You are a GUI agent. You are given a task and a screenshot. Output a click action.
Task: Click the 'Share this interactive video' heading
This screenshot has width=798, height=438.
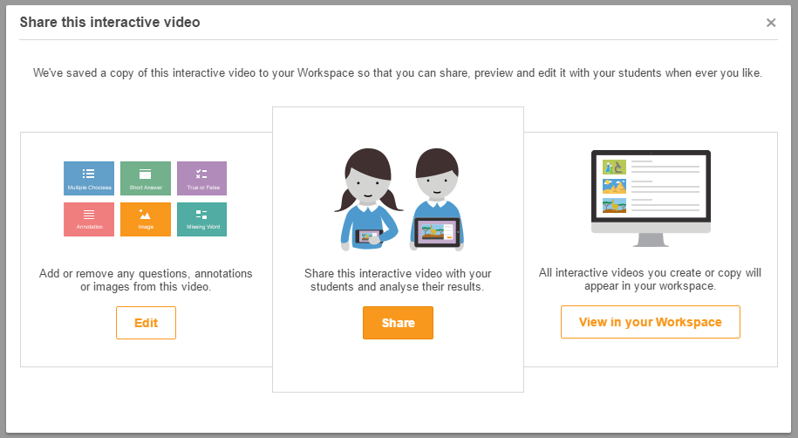(x=110, y=22)
